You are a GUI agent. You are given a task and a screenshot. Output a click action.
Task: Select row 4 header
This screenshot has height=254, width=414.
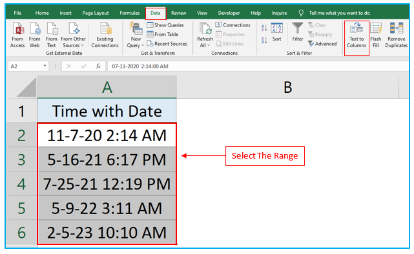pos(22,184)
